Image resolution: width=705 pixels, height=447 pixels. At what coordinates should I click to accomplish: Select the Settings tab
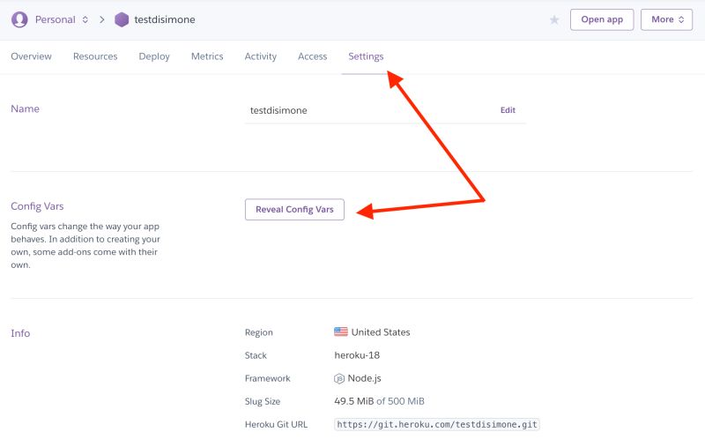click(x=366, y=56)
